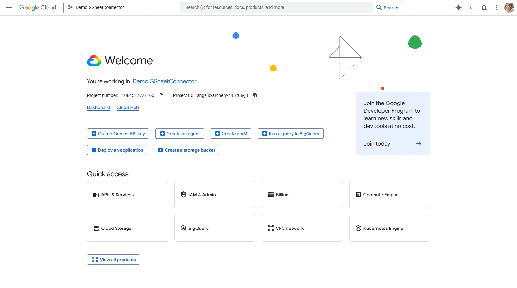The height and width of the screenshot is (288, 517).
Task: Choose Run a query in BigQuery
Action: (x=291, y=134)
